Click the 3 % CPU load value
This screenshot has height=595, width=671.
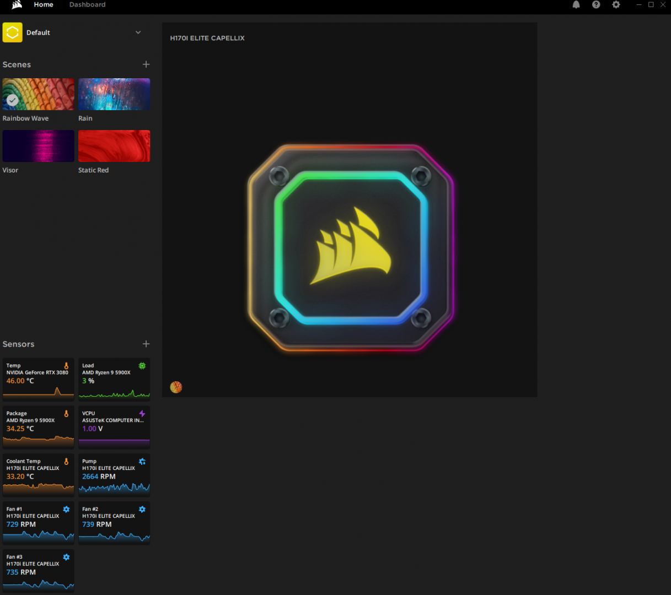(x=88, y=381)
